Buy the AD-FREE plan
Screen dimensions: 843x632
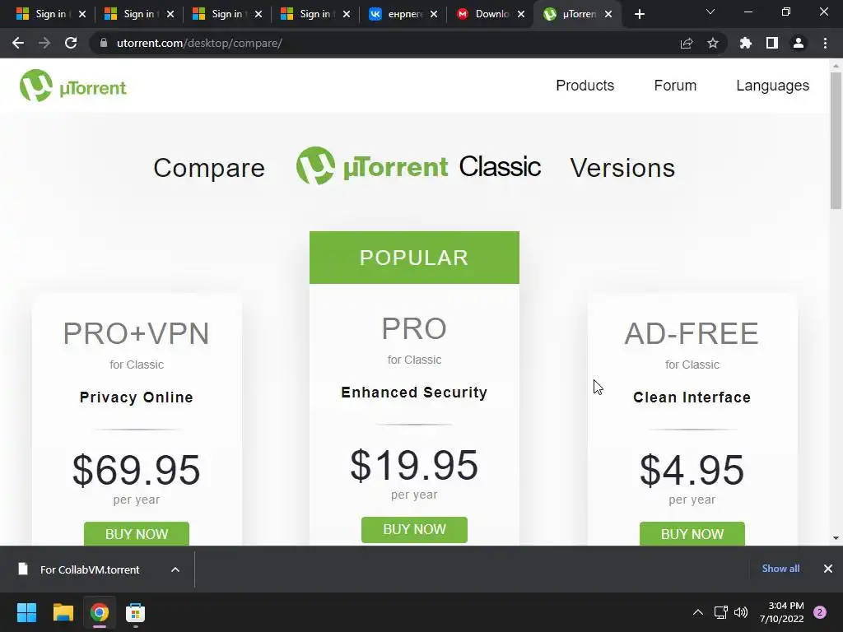point(692,533)
